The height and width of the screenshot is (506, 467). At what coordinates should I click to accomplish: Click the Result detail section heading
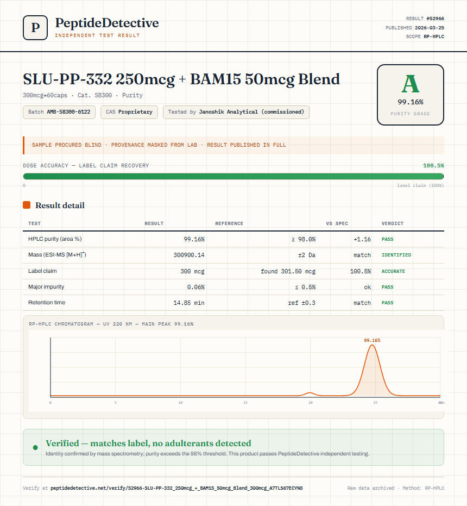60,205
